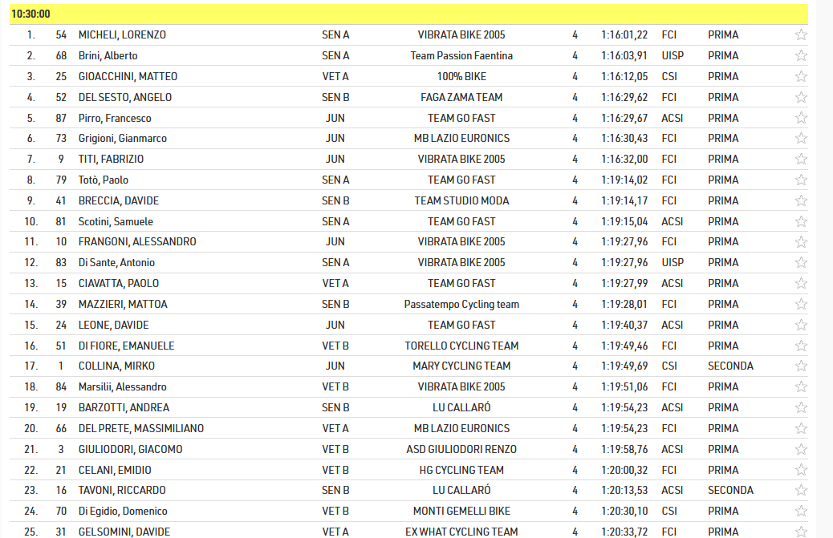The height and width of the screenshot is (538, 833).
Task: Favorite Pirro, Francesco using the star icon
Action: click(801, 118)
